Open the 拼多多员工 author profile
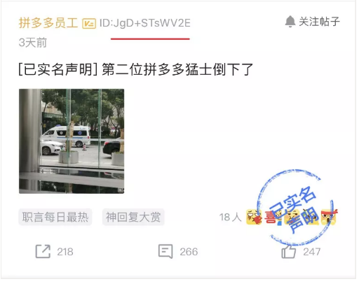The image size is (359, 284). pos(48,23)
